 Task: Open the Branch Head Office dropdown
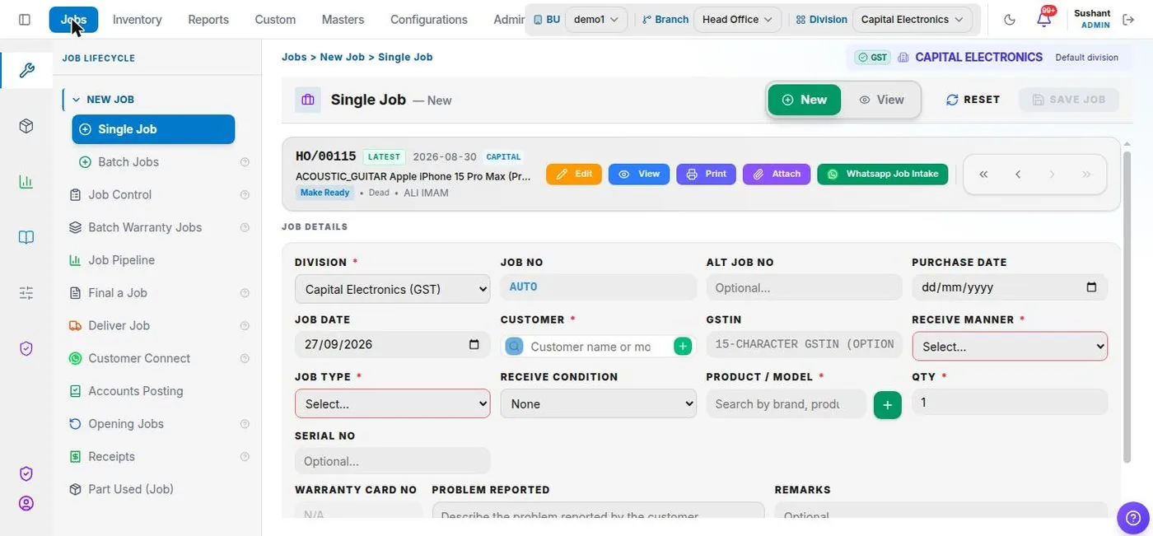737,20
